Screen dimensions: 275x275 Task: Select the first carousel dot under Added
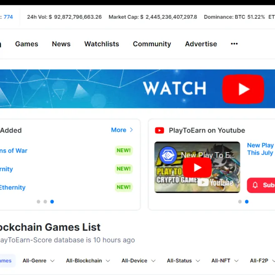coord(38,202)
